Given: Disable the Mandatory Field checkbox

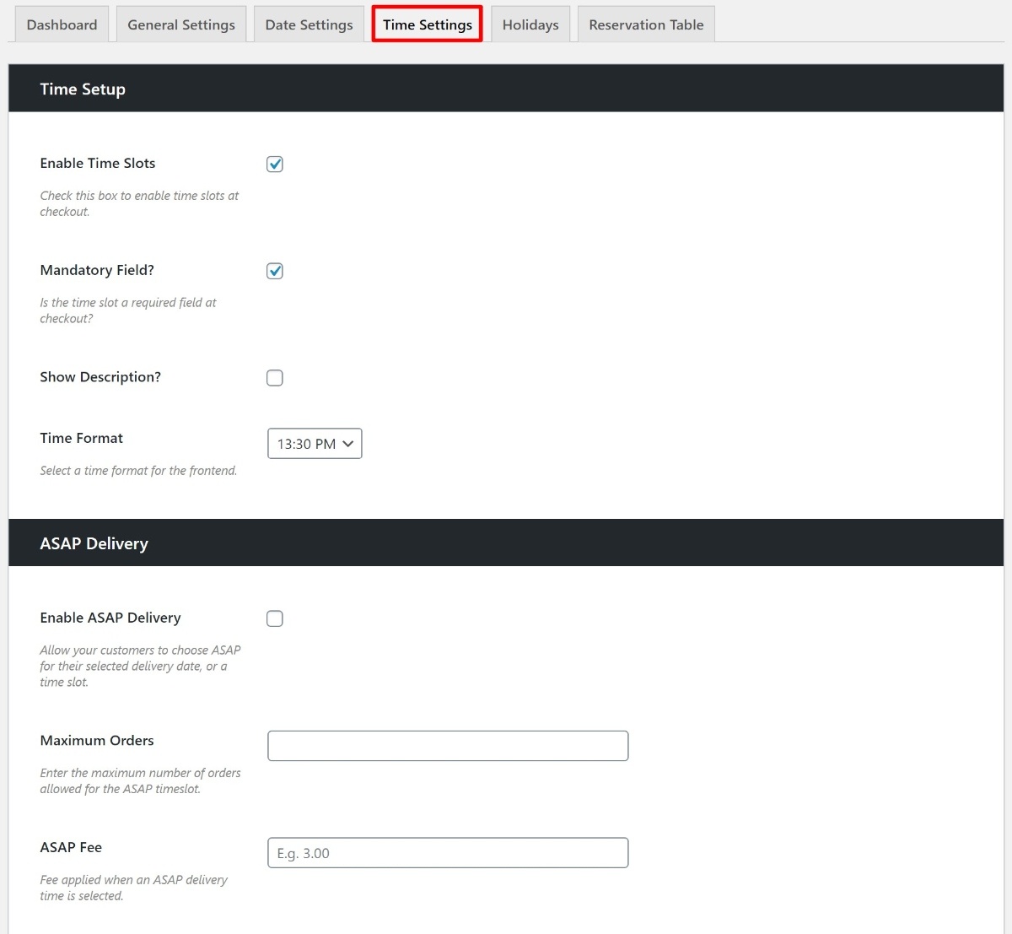Looking at the screenshot, I should [x=275, y=271].
